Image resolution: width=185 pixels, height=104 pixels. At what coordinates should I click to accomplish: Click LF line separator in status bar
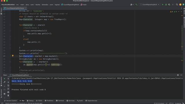click(166, 103)
